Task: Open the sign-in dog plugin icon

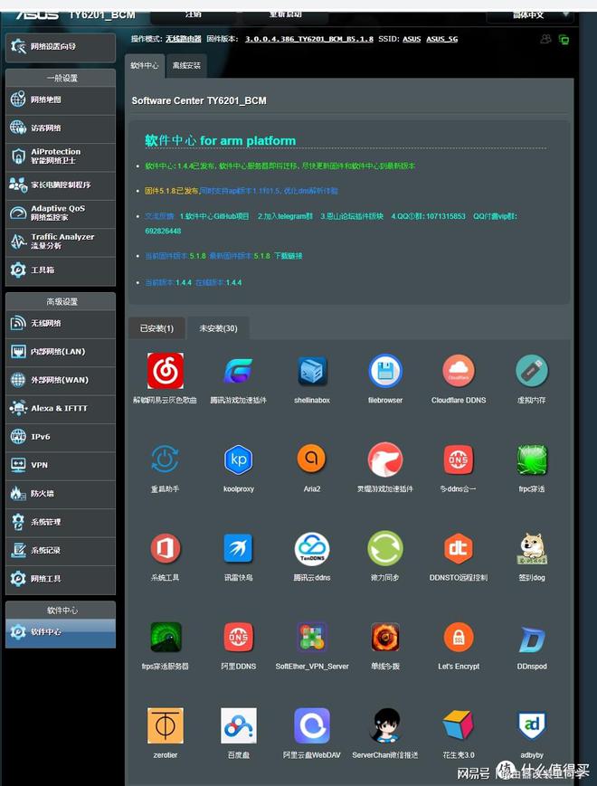Action: [532, 548]
